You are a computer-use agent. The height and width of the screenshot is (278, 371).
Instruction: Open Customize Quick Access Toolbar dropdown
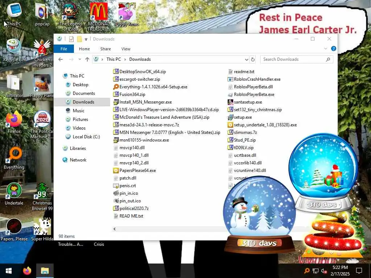tap(86, 39)
